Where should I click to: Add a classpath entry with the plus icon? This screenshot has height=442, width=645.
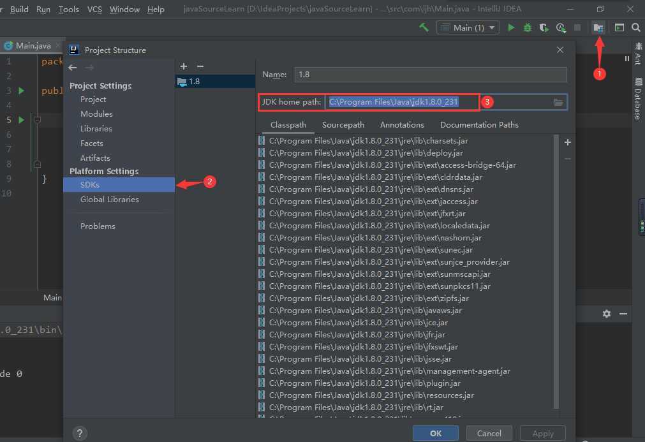[x=568, y=142]
